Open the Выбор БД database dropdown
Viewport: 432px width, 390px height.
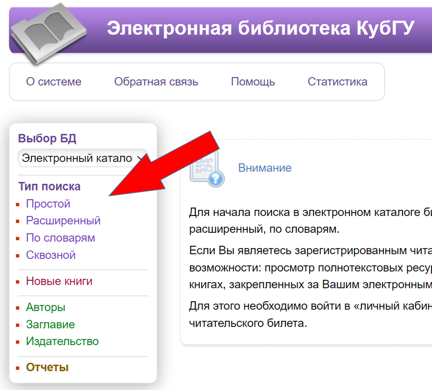click(83, 158)
